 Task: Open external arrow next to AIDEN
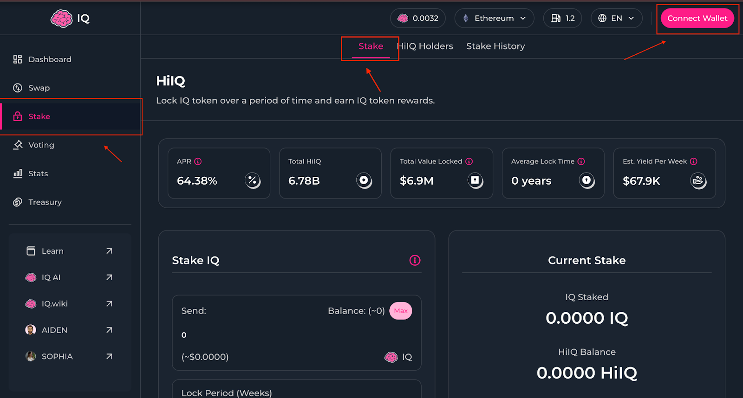point(109,330)
